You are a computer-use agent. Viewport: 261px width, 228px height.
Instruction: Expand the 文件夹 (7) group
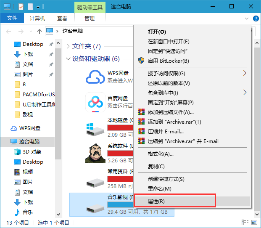click(x=68, y=46)
